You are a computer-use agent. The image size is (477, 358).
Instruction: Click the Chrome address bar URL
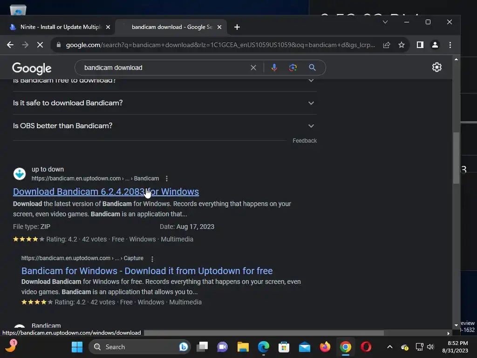coord(220,45)
